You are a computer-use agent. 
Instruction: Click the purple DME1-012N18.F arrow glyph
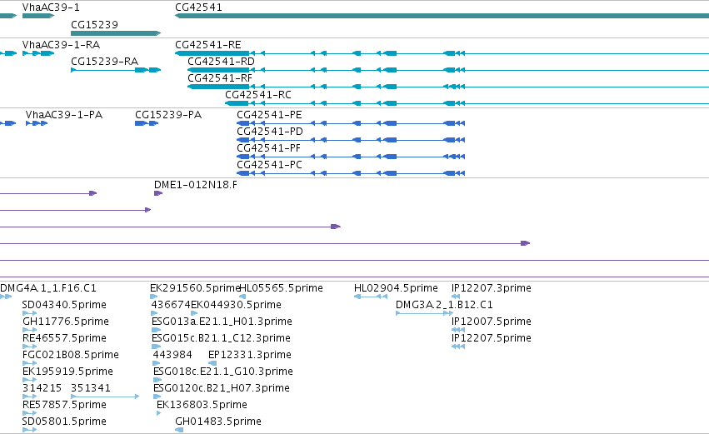[x=157, y=193]
